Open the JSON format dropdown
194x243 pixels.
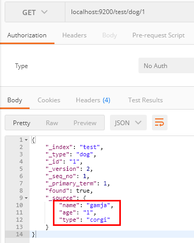click(x=128, y=123)
